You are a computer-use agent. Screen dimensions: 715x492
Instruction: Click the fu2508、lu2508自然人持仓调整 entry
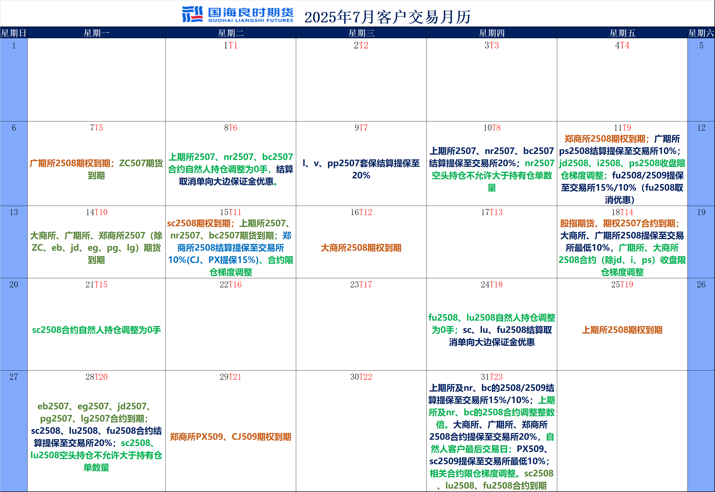[492, 324]
